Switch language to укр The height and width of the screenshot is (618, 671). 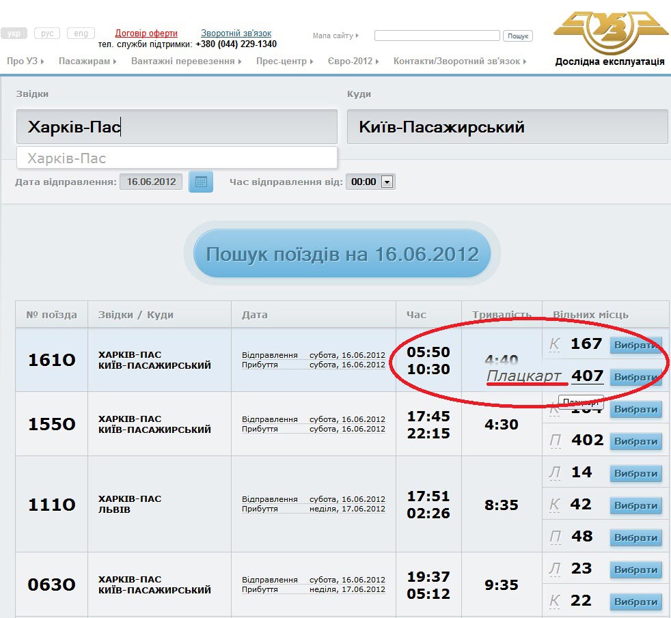tap(13, 33)
